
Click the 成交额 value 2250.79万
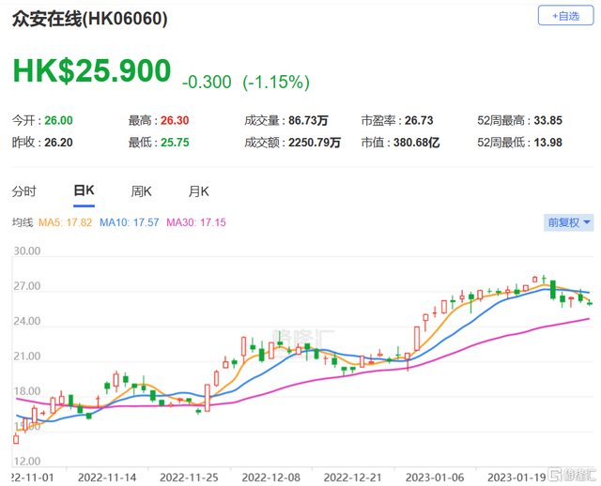click(x=315, y=143)
